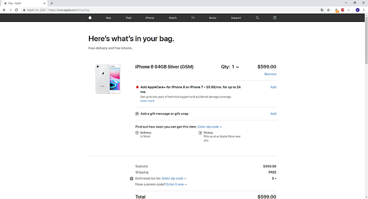Viewport: 368px width, 199px height.
Task: Click the Total label
Action: tap(141, 197)
